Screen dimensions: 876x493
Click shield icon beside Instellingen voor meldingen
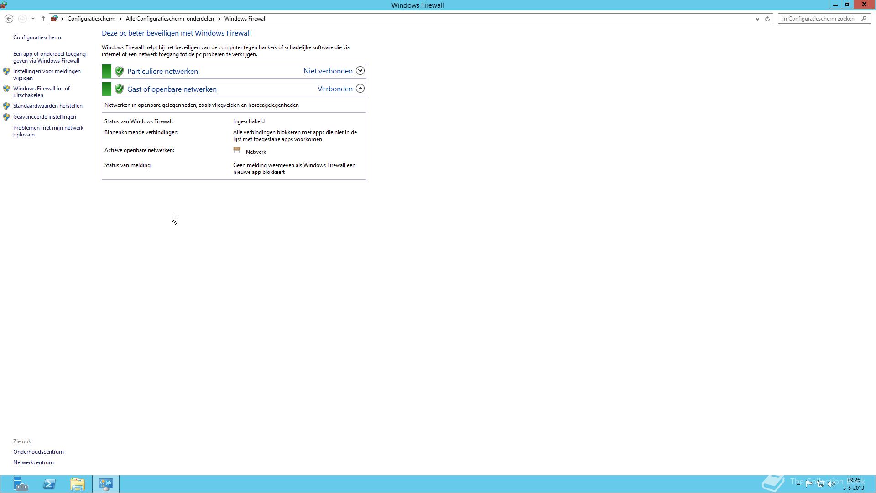tap(6, 71)
